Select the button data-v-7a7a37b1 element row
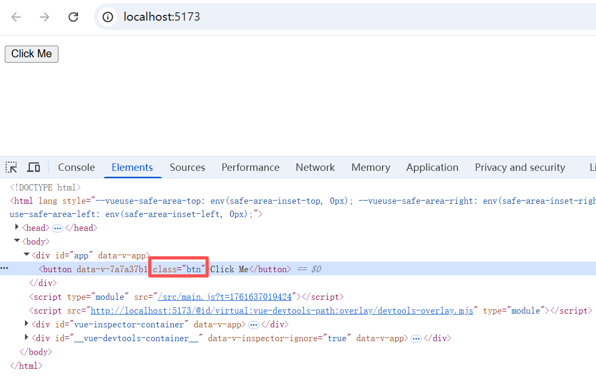596x390 pixels. (x=298, y=269)
